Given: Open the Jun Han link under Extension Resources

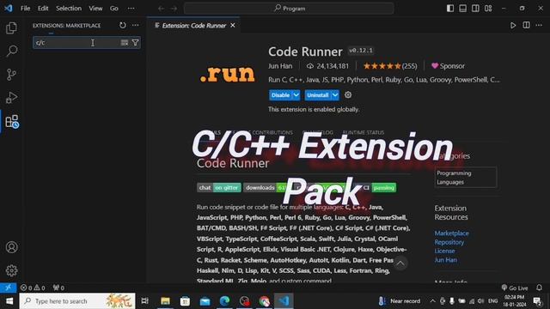Looking at the screenshot, I should pyautogui.click(x=445, y=260).
